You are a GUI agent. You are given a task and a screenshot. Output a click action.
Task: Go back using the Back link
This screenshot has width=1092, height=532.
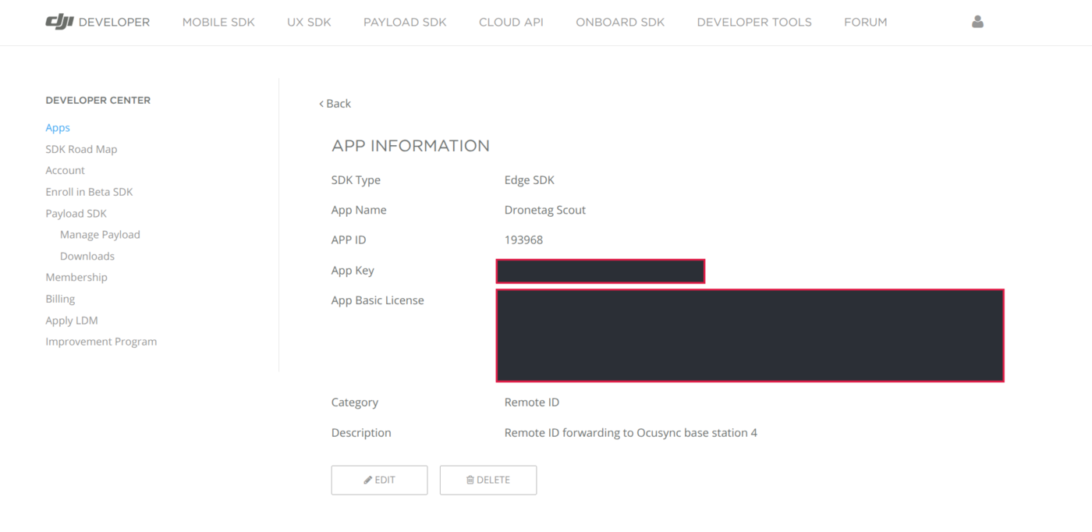coord(335,103)
